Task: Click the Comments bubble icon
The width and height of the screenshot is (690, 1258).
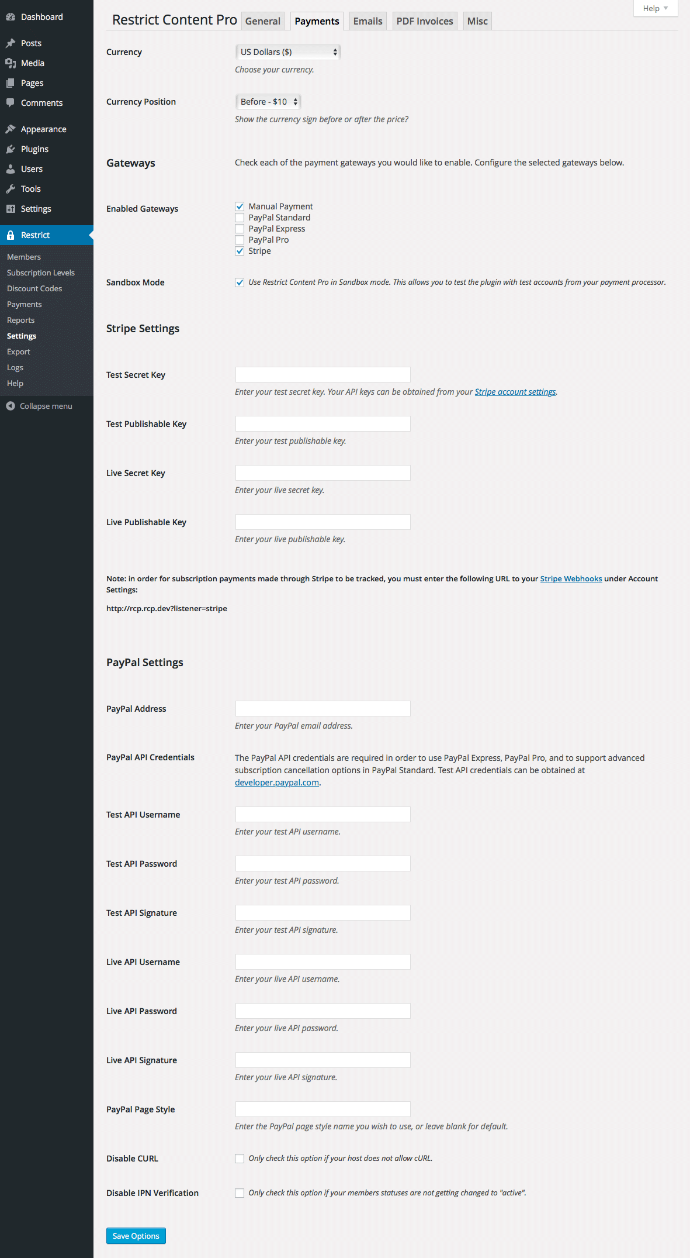Action: coord(11,103)
